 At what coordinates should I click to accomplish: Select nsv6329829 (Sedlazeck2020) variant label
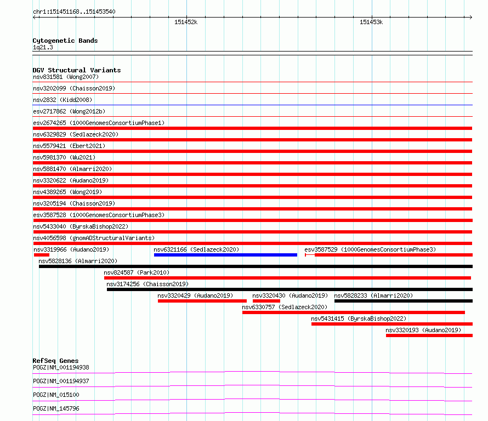point(76,134)
